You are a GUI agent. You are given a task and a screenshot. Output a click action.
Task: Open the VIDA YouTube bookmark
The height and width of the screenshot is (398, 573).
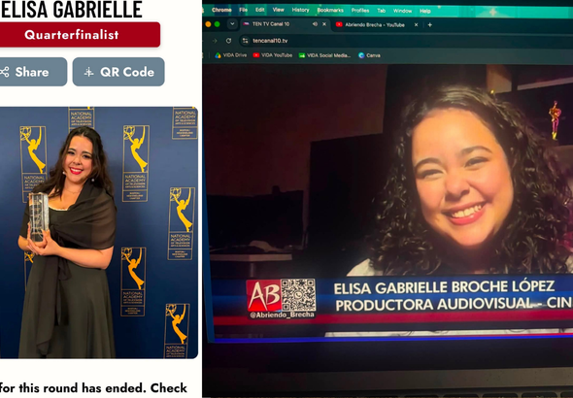tap(273, 55)
